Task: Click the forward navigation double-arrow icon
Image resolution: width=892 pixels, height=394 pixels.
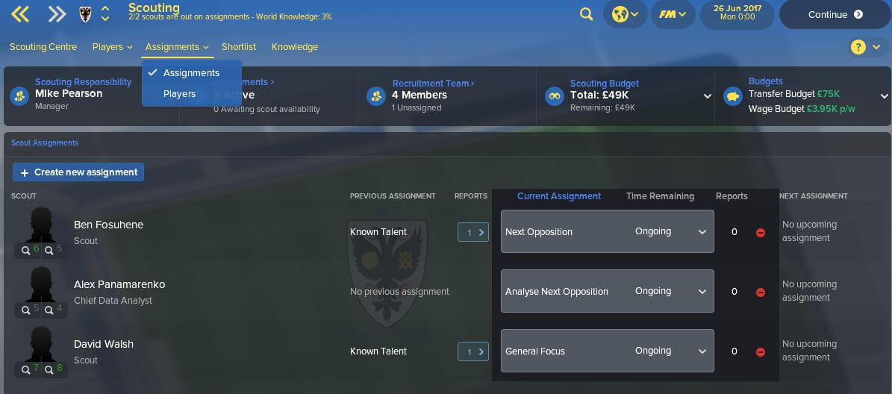Action: pos(57,14)
